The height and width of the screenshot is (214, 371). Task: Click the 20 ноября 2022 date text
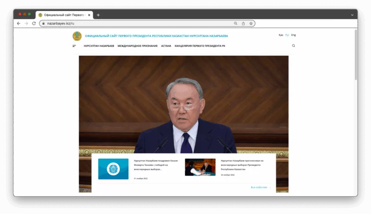pos(227,175)
